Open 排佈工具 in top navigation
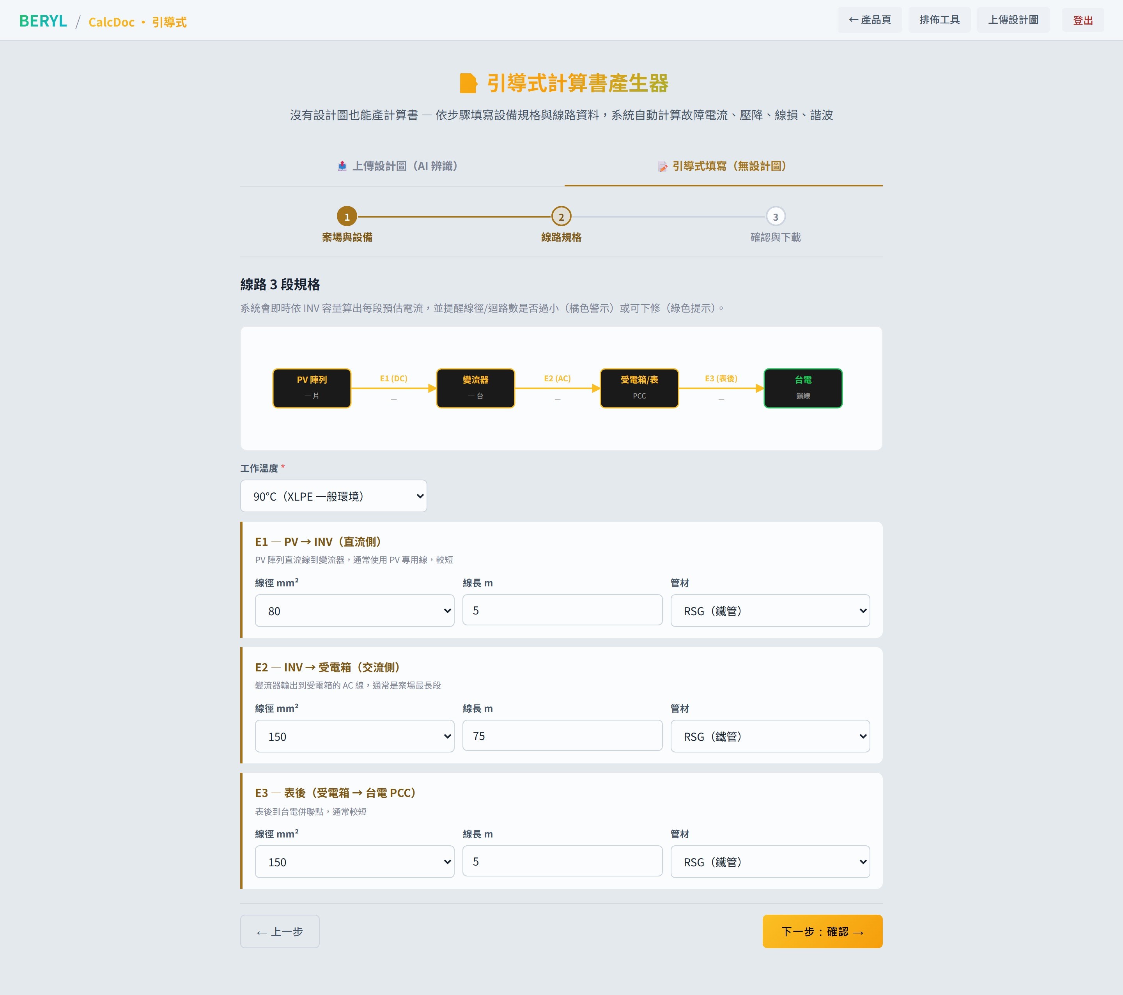This screenshot has height=995, width=1123. 939,20
